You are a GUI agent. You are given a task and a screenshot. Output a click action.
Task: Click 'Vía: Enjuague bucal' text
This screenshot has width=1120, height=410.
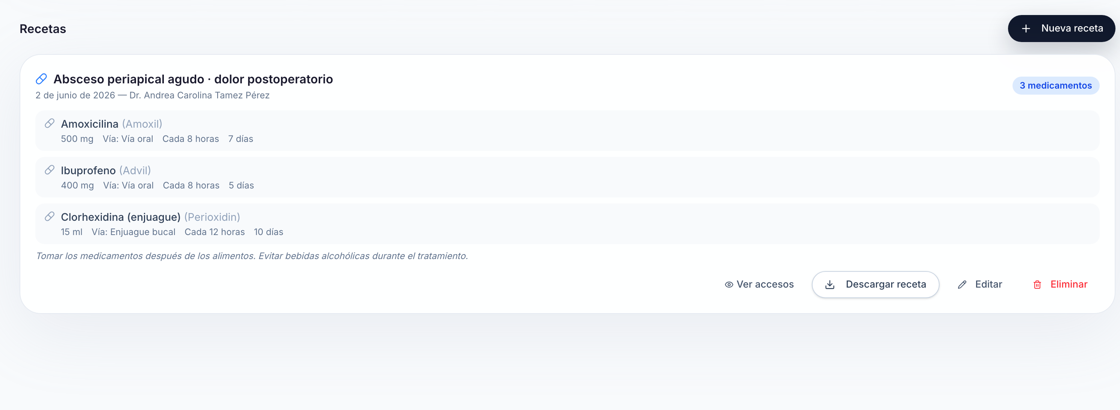click(133, 232)
